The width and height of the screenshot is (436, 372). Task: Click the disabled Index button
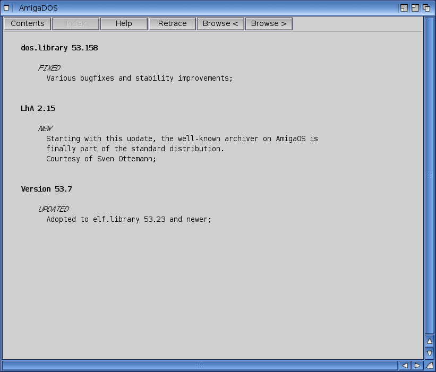pos(75,23)
